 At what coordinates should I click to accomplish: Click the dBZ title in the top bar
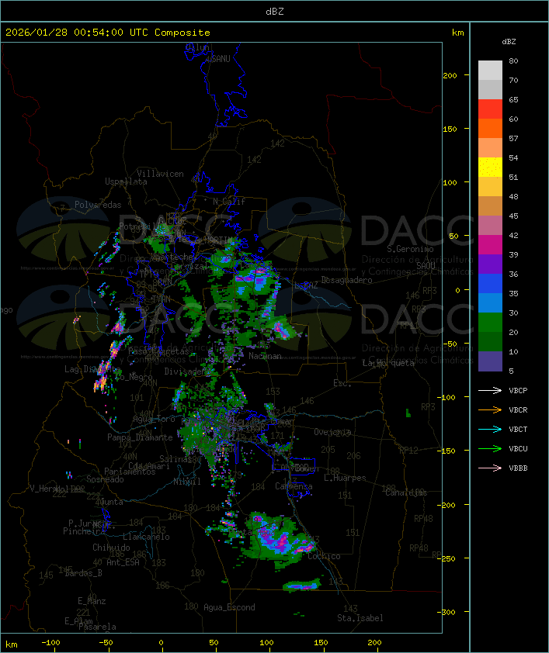point(275,12)
